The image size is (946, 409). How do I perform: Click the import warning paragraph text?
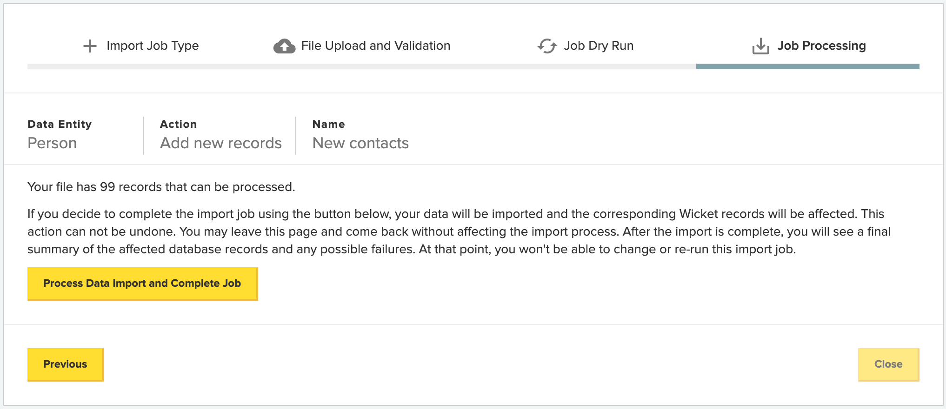459,231
